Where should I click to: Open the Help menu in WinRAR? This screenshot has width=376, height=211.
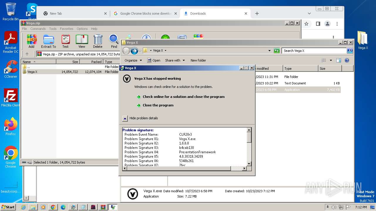coord(94,29)
